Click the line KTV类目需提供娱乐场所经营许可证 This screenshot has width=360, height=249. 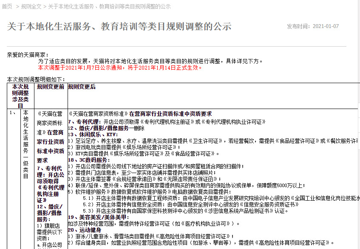click(x=144, y=154)
